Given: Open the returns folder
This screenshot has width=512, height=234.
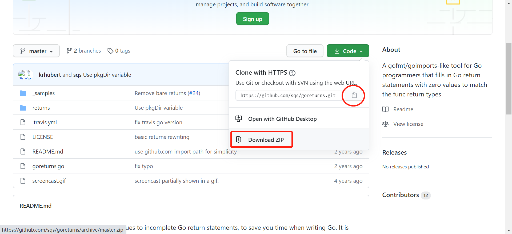Looking at the screenshot, I should click(41, 108).
